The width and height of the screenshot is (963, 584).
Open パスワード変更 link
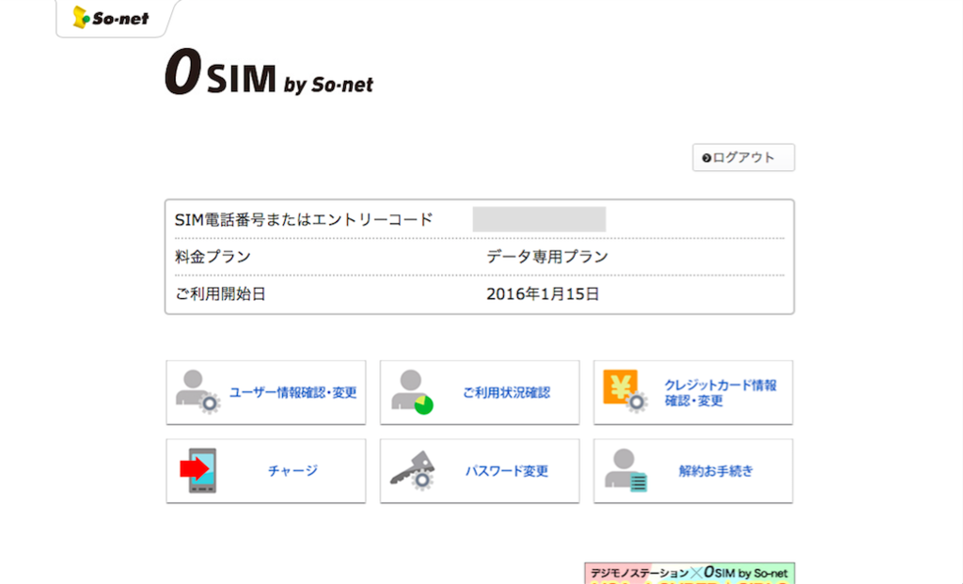pyautogui.click(x=507, y=471)
